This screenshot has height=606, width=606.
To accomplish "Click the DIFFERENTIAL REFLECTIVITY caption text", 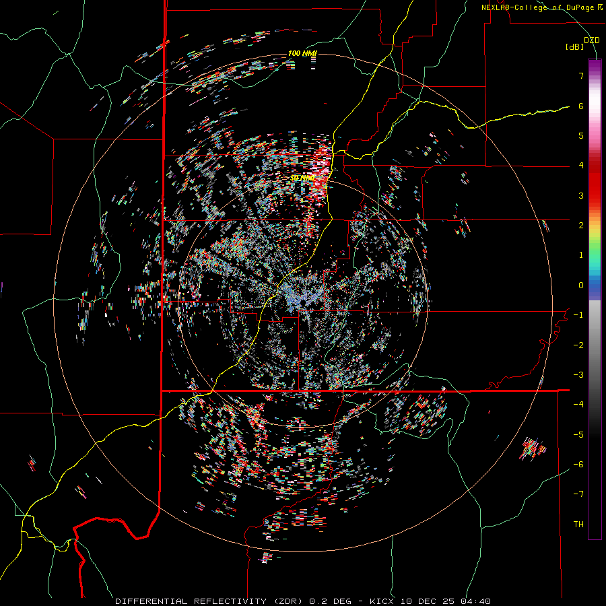I will (191, 601).
